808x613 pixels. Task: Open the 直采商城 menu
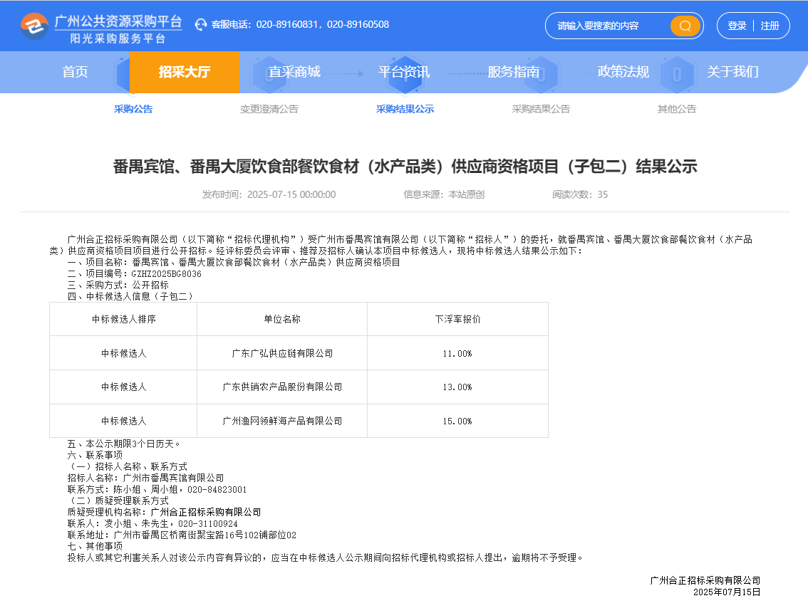[294, 72]
